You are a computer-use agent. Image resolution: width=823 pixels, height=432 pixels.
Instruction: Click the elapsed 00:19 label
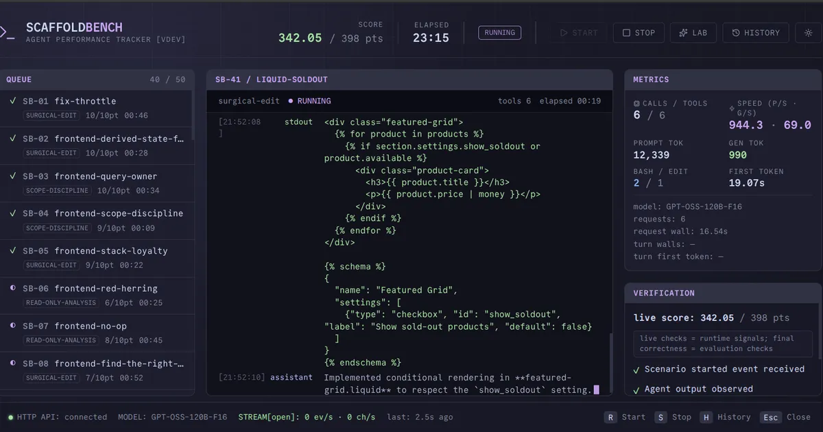(x=570, y=101)
